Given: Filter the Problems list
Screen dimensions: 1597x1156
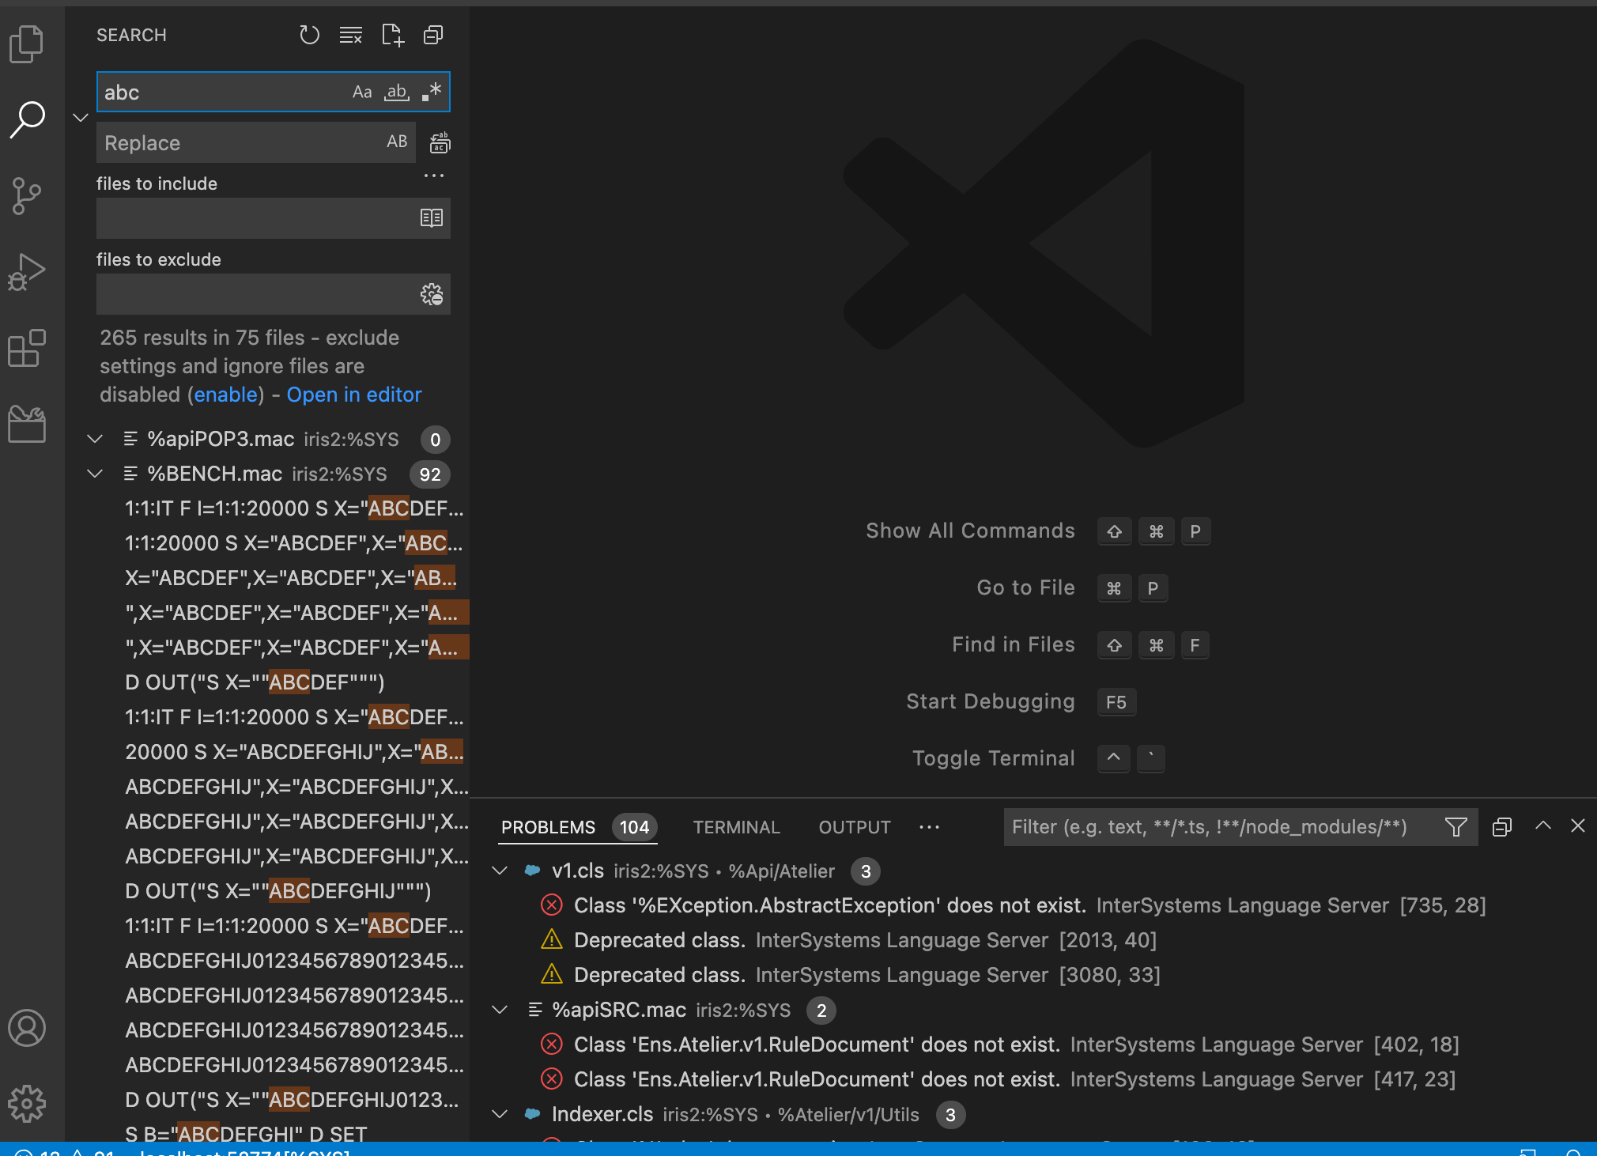Looking at the screenshot, I should 1456,826.
